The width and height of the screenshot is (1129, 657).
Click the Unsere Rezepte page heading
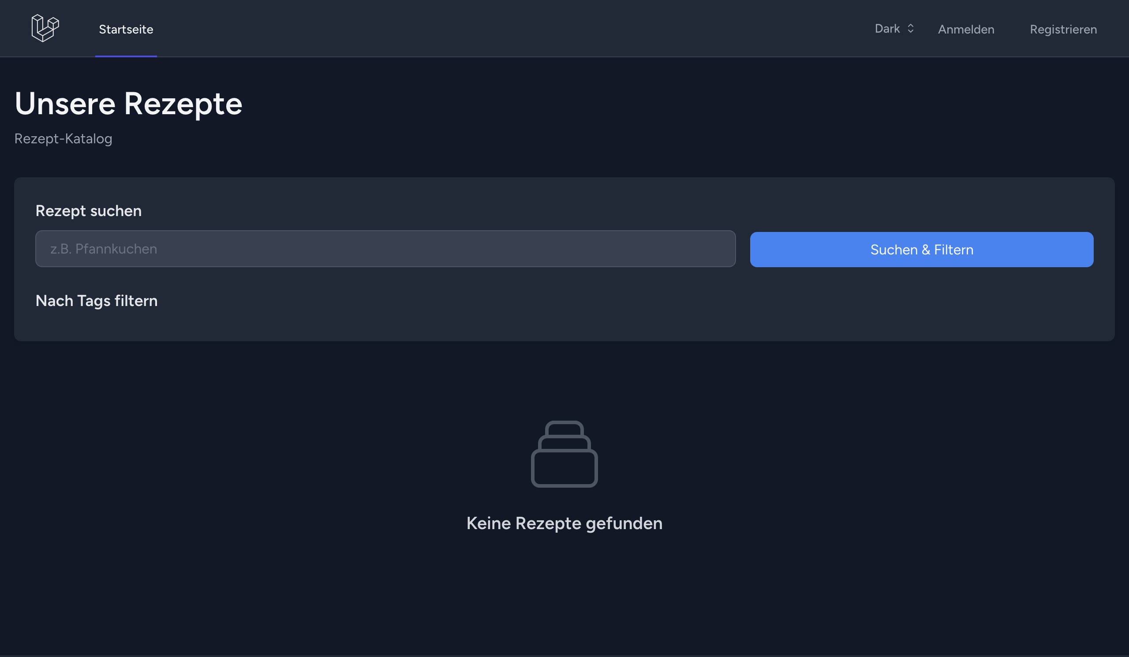coord(128,104)
